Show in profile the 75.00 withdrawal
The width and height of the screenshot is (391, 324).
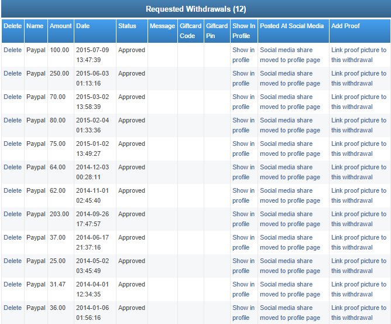click(243, 149)
